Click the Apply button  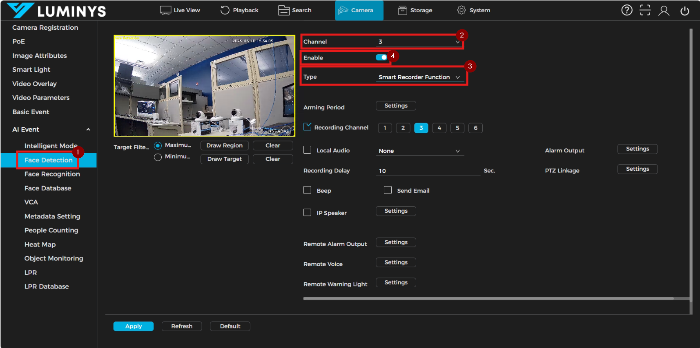click(x=133, y=326)
